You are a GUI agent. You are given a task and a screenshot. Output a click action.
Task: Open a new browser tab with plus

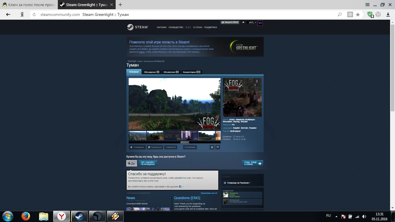pos(120,5)
